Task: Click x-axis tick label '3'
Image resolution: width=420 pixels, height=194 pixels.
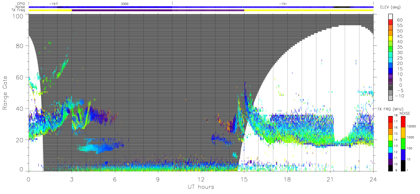Action: pyautogui.click(x=71, y=179)
